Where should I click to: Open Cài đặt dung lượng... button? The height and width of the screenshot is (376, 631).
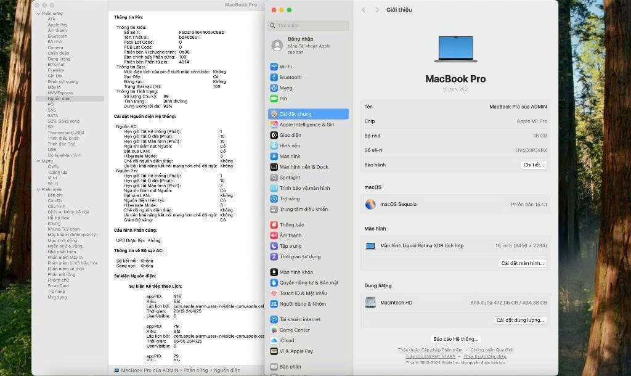520,321
